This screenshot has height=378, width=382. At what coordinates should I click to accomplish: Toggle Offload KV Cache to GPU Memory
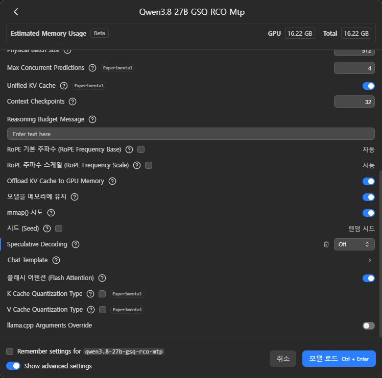369,181
